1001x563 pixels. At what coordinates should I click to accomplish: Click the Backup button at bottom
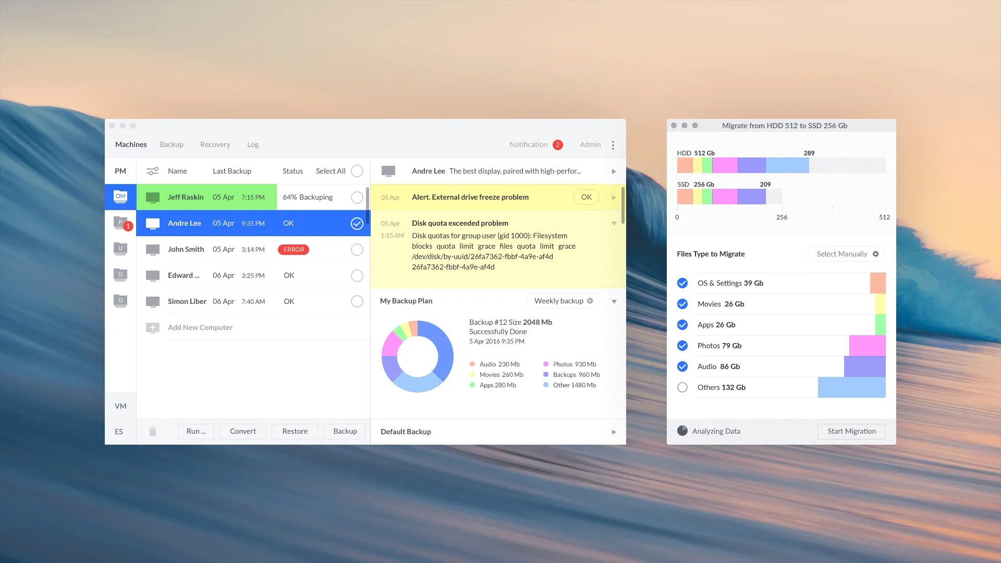tap(345, 431)
